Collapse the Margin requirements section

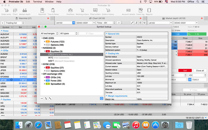(106, 96)
